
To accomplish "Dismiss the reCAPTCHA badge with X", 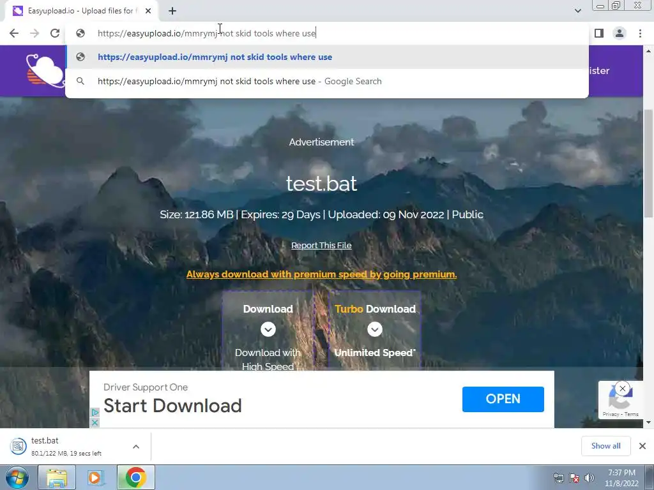I will pos(622,389).
